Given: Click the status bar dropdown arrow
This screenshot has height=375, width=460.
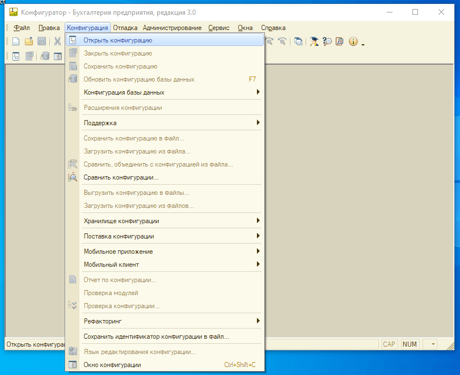Looking at the screenshot, I should point(433,344).
